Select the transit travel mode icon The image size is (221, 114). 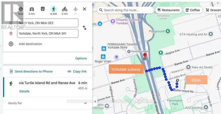click(43, 9)
